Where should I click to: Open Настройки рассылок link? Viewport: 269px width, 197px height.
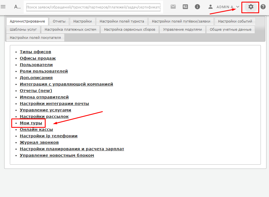point(44,117)
